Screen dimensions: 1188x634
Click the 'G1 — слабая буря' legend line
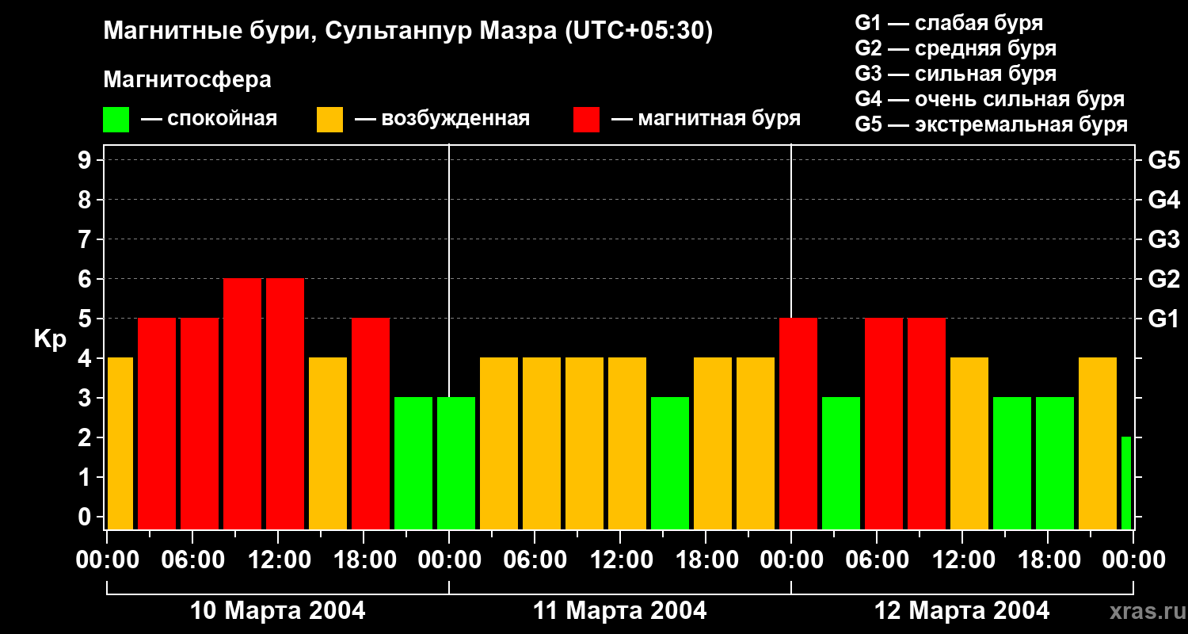tap(949, 22)
